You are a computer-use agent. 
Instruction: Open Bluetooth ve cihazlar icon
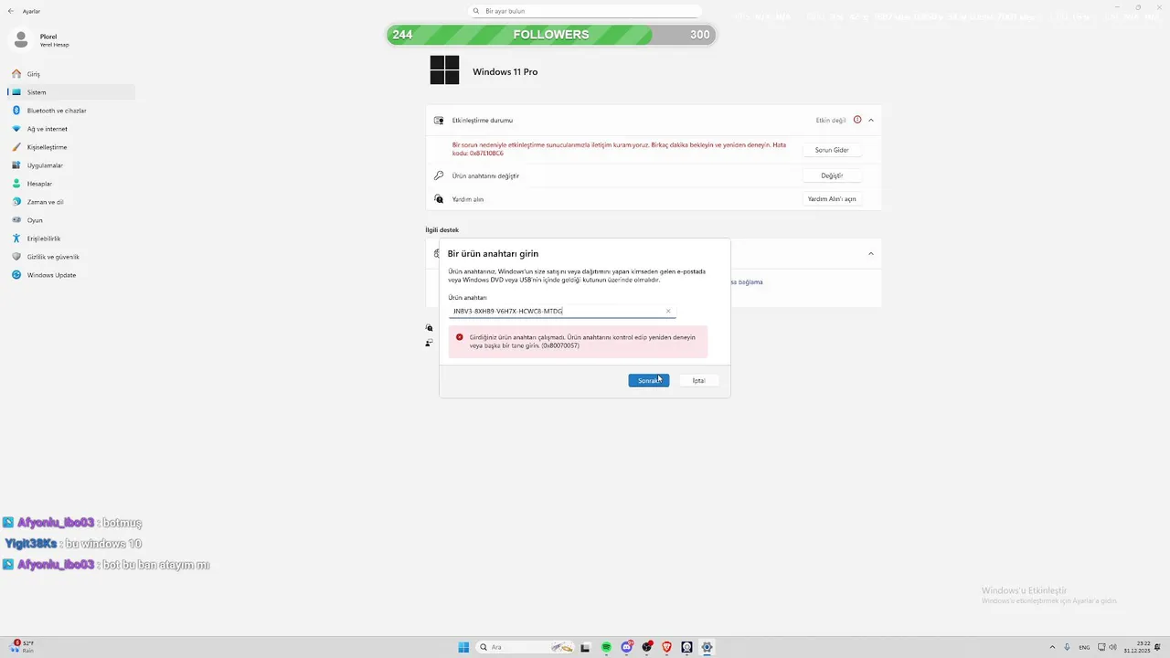coord(16,111)
